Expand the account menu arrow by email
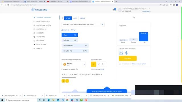The width and height of the screenshot is (182, 102). (x=150, y=9)
